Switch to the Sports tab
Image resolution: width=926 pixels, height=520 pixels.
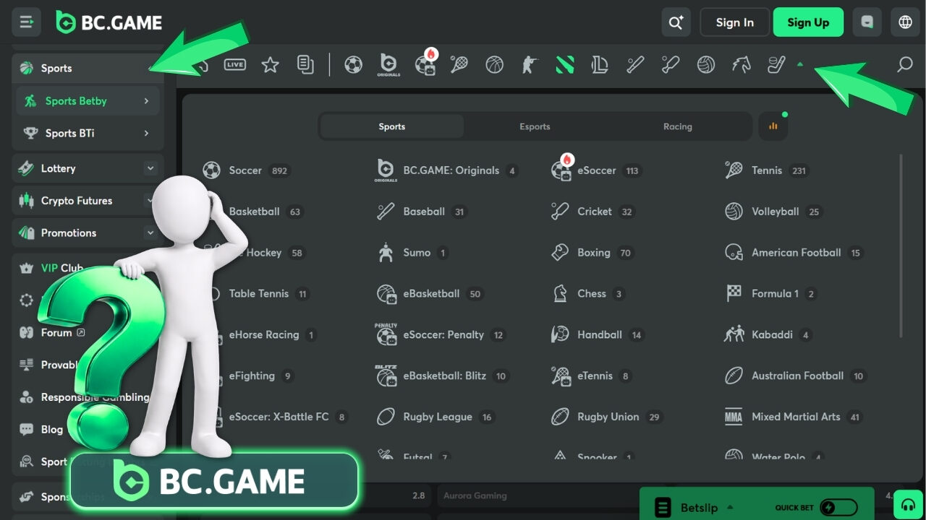point(391,126)
